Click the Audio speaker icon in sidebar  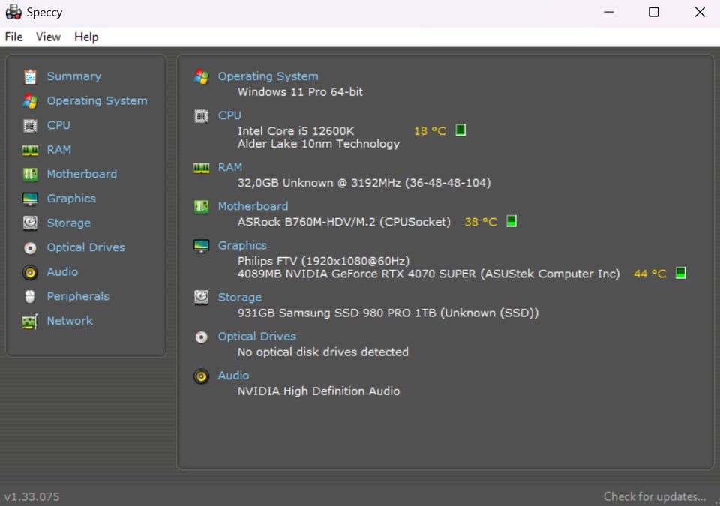click(30, 272)
